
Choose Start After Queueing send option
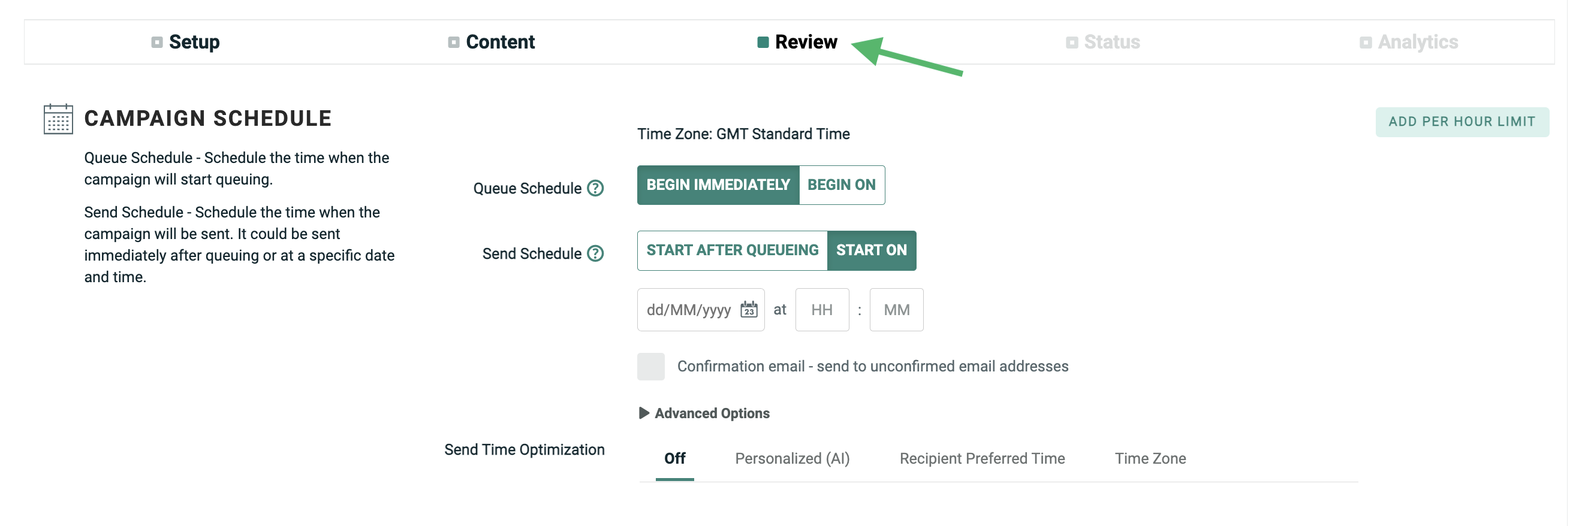732,250
